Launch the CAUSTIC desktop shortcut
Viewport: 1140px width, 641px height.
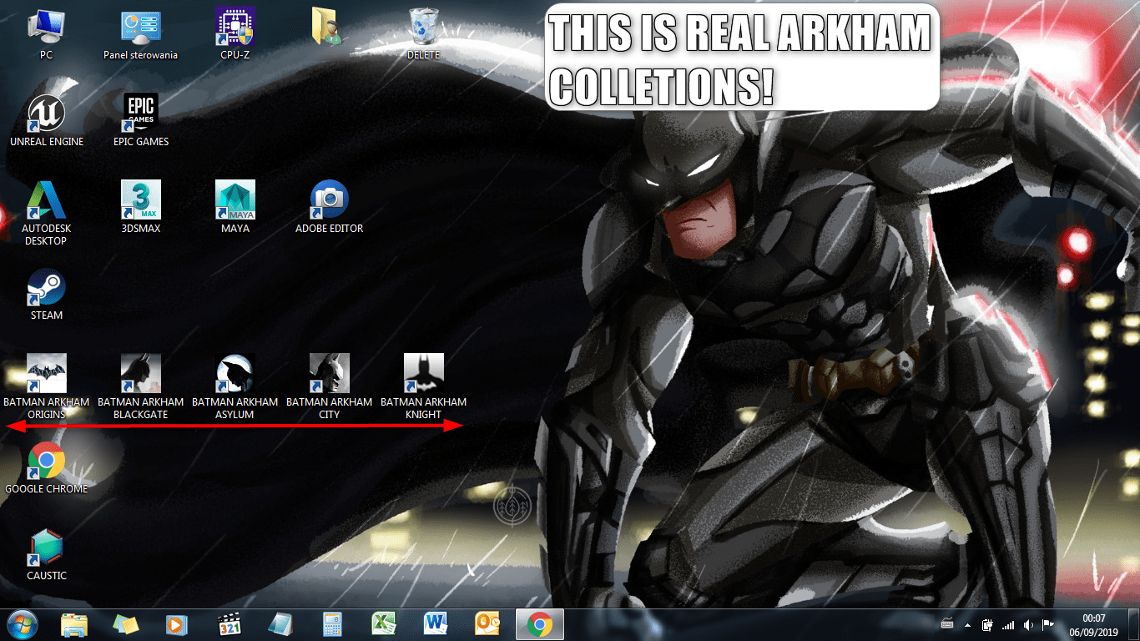click(x=47, y=555)
